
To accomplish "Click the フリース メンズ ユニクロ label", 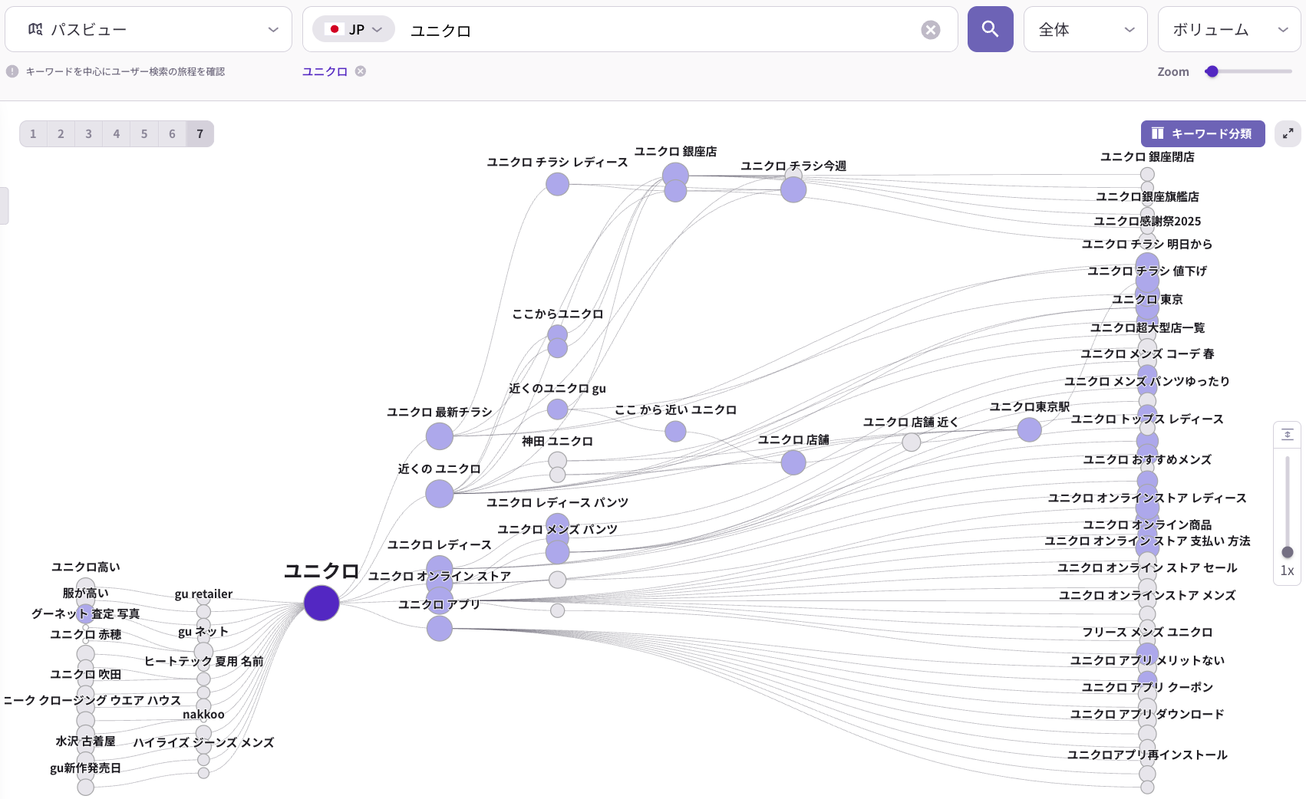I will [1147, 633].
